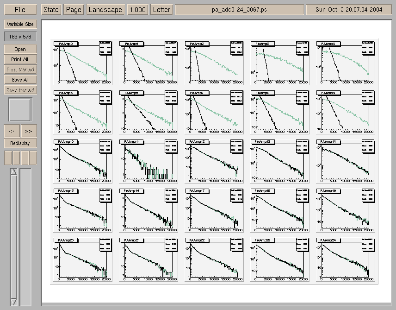Click the date and time button
This screenshot has height=310, width=396.
pos(349,10)
